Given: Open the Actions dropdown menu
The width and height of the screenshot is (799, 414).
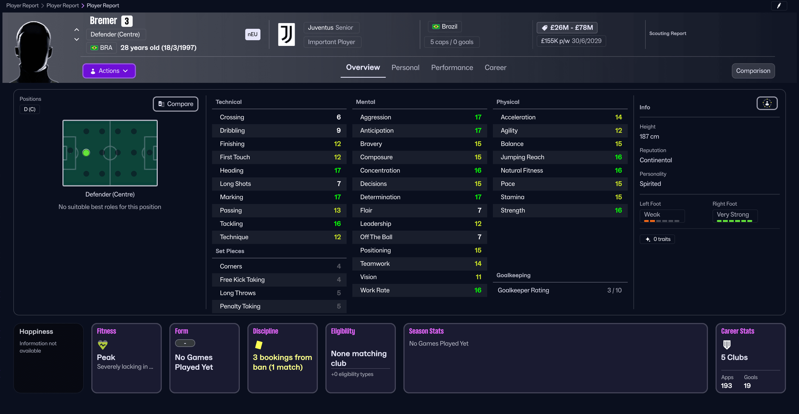Looking at the screenshot, I should 109,71.
